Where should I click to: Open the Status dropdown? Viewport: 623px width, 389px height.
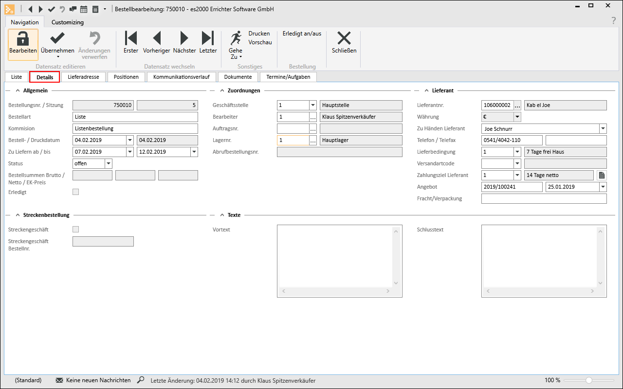[109, 164]
